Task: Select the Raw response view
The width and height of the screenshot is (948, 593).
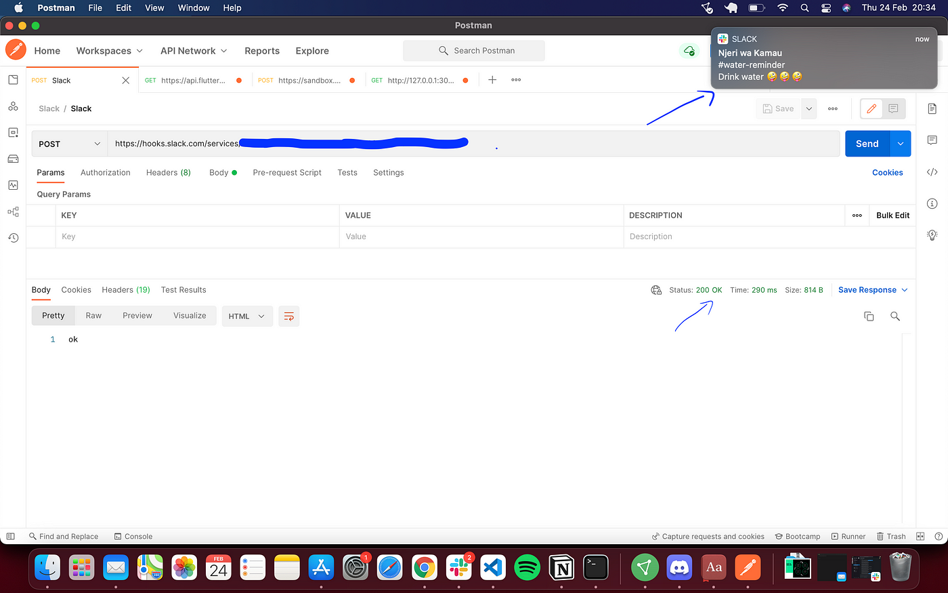Action: pos(93,316)
